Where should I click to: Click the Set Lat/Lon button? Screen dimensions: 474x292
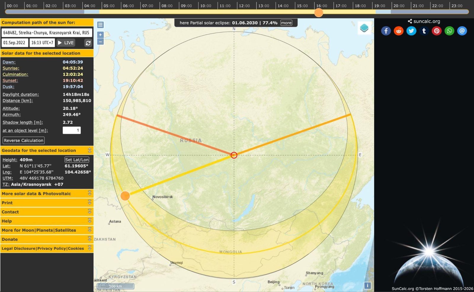[77, 160]
